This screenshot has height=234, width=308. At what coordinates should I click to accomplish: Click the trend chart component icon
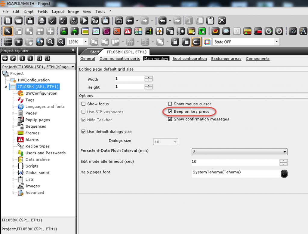pyautogui.click(x=96, y=31)
